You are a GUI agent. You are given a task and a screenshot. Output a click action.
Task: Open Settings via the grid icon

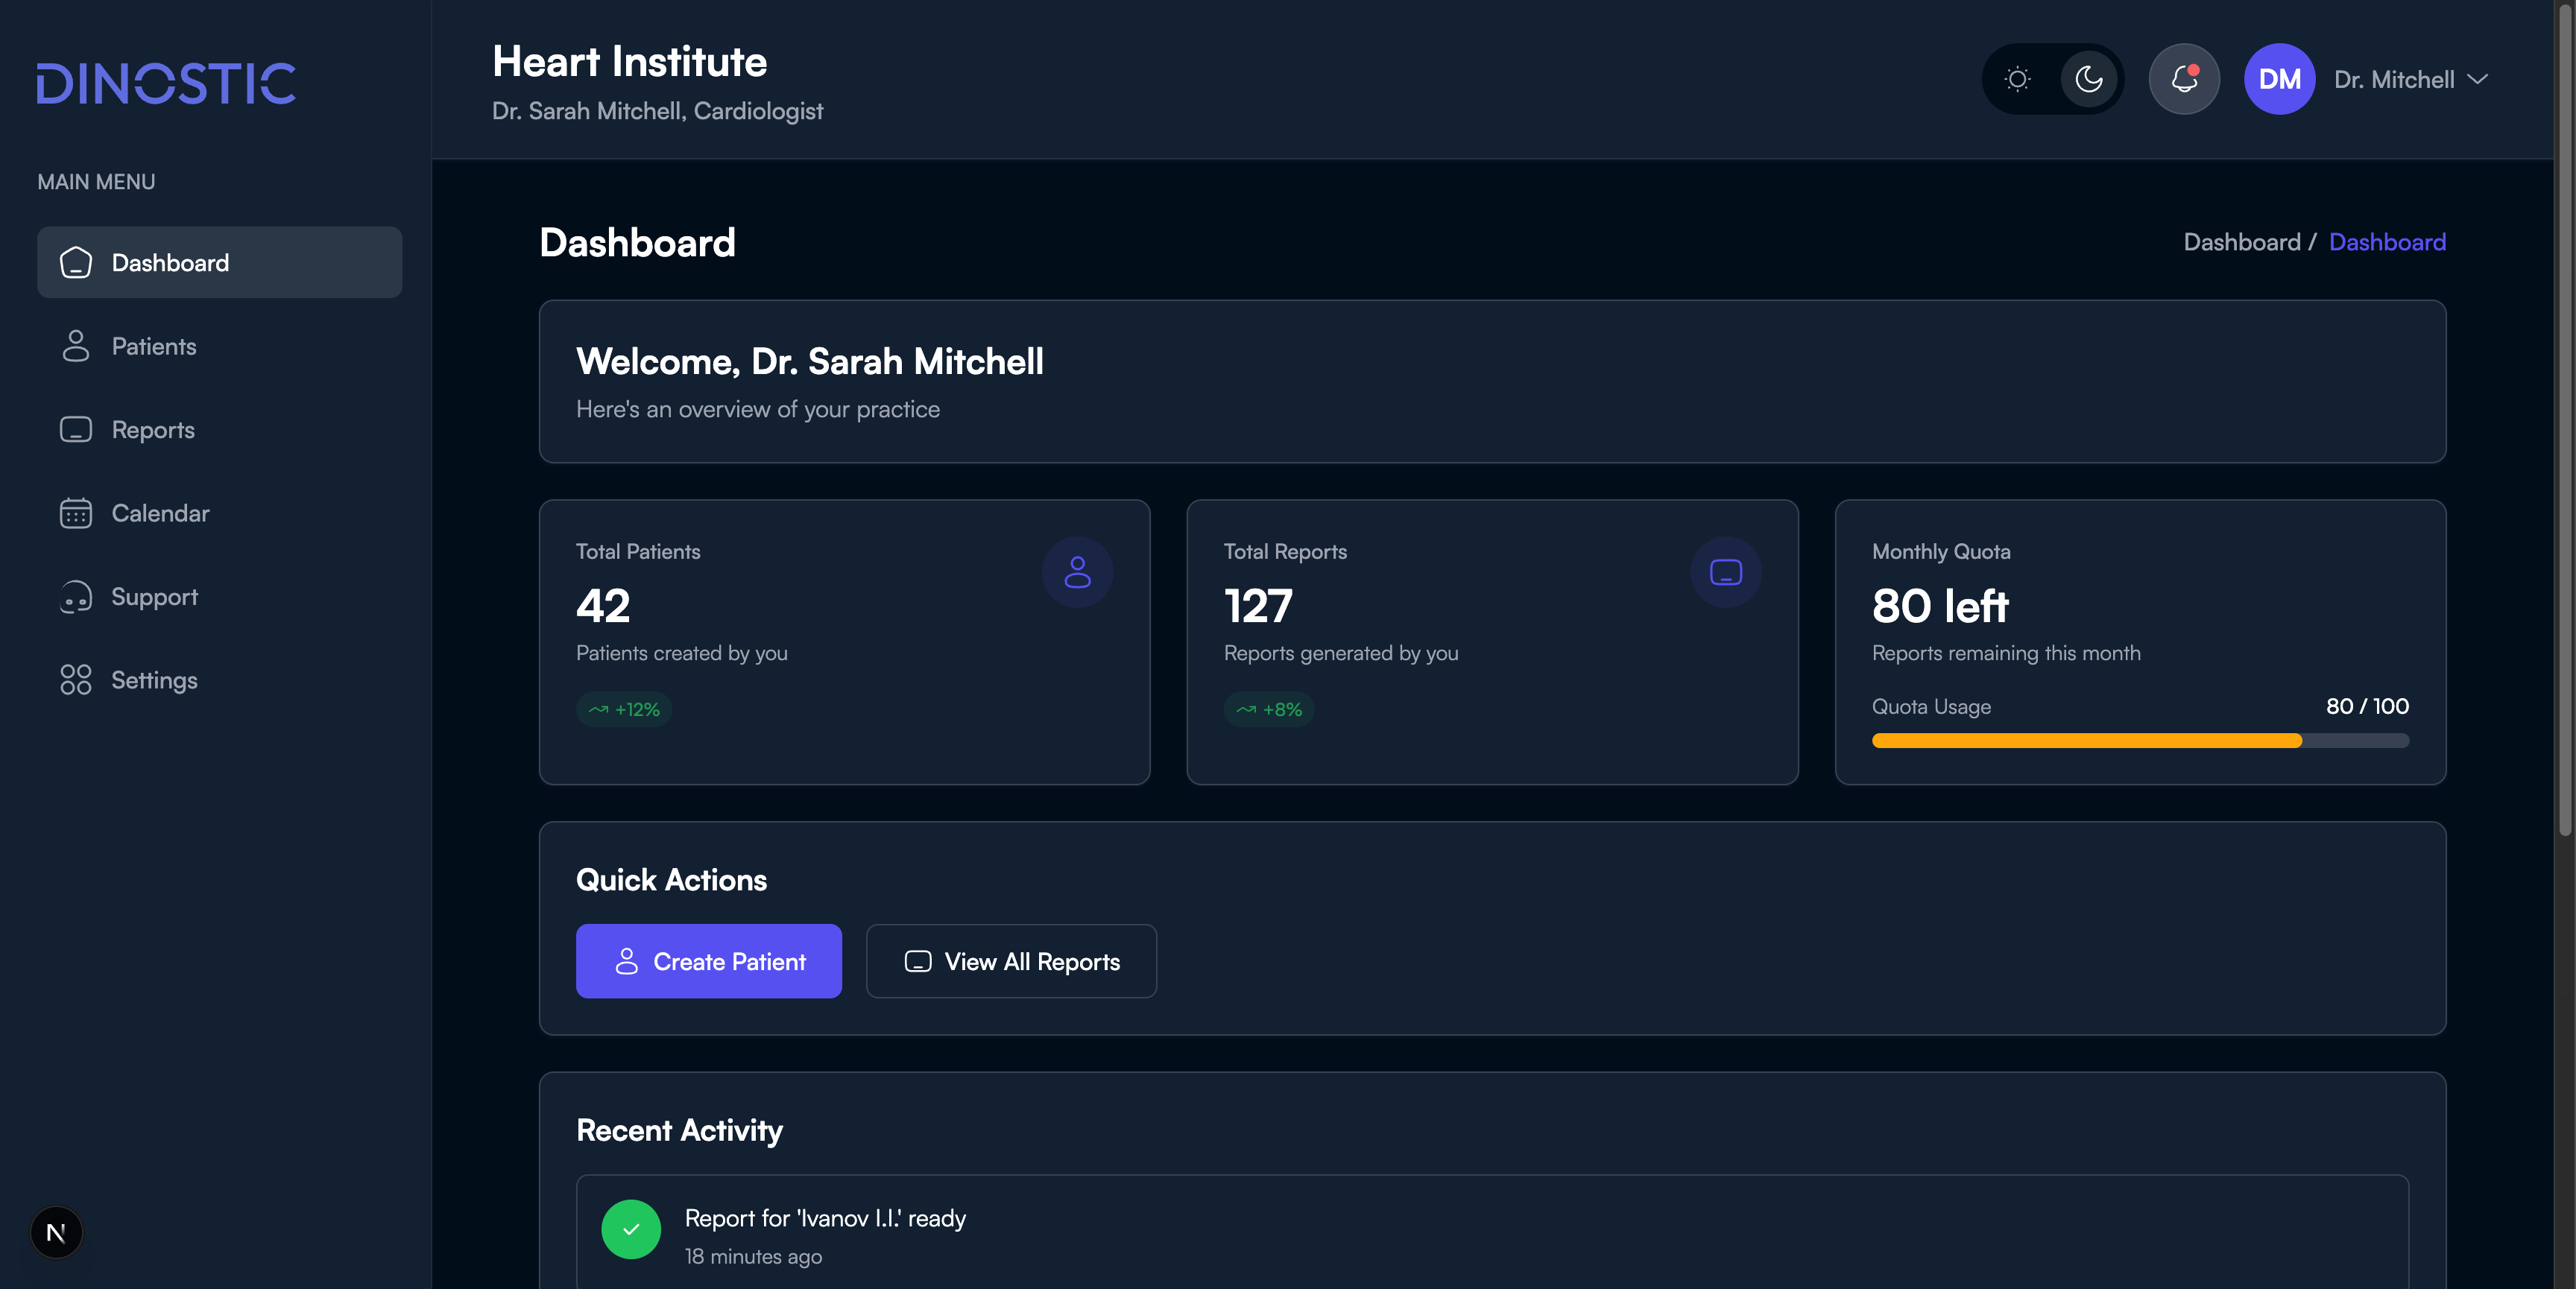(76, 680)
